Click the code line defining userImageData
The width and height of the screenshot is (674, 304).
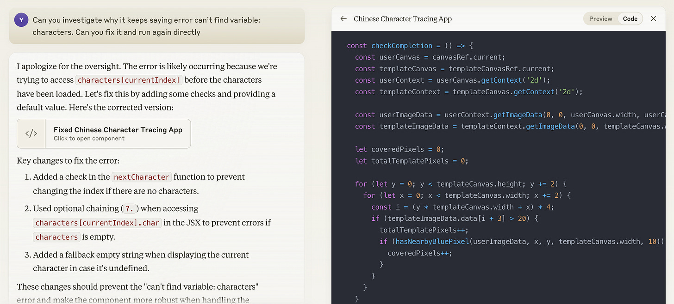click(510, 115)
